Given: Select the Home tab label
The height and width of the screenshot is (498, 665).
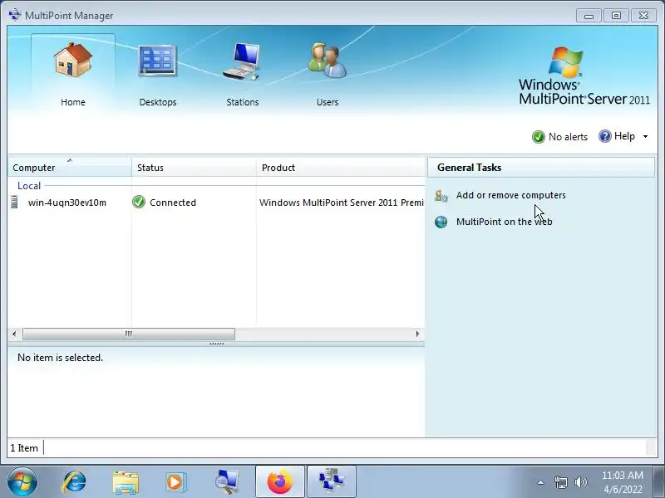Looking at the screenshot, I should click(73, 102).
